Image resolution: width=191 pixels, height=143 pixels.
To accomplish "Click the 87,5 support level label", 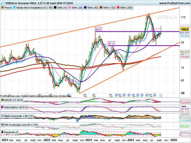I will tap(112, 43).
